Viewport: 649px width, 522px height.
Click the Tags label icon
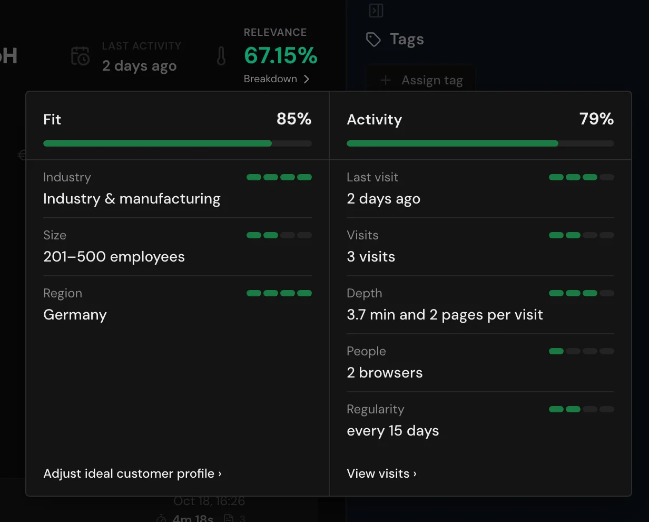[x=373, y=40]
